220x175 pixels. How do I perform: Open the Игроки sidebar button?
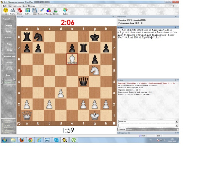tap(9, 63)
